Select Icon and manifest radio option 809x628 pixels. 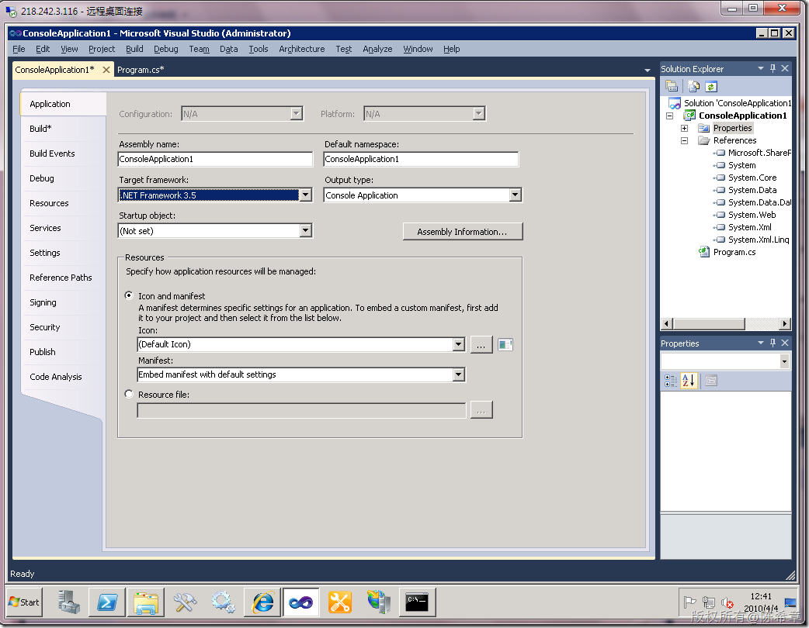[129, 295]
